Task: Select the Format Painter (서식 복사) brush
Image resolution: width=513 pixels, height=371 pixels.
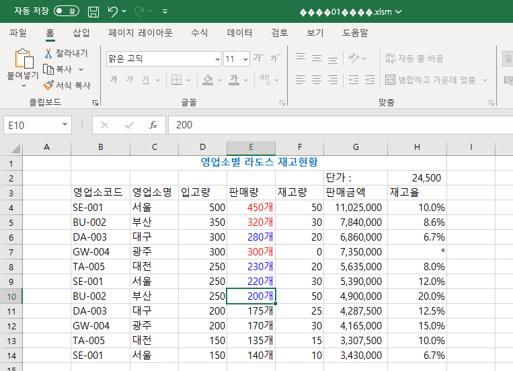Action: coord(48,85)
